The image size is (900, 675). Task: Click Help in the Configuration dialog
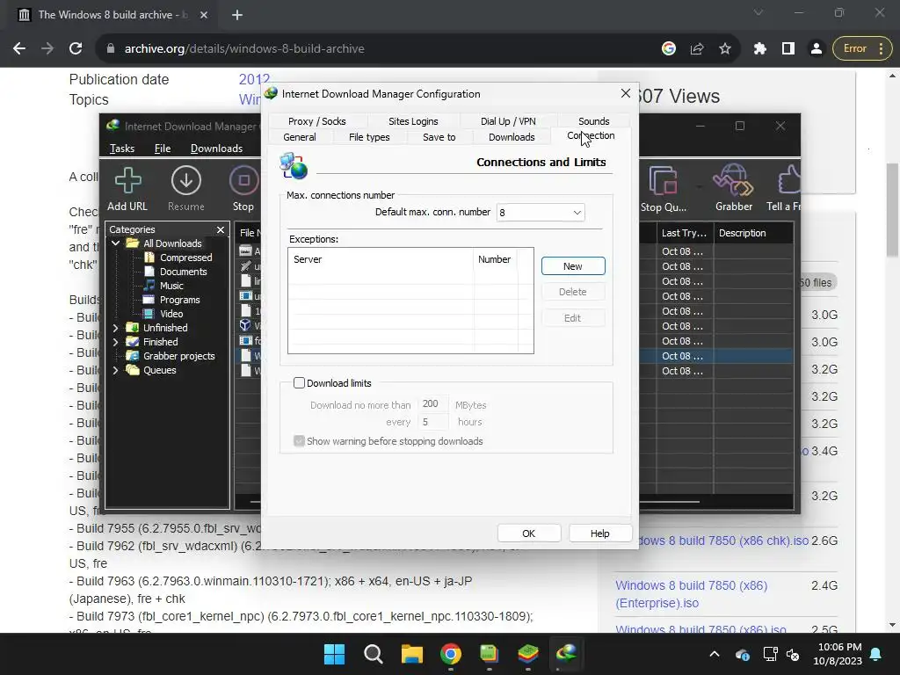[599, 533]
